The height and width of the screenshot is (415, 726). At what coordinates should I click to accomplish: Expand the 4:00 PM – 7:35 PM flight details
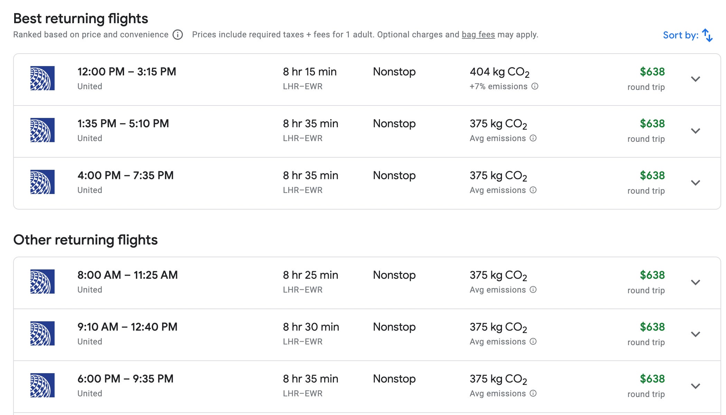click(x=695, y=183)
